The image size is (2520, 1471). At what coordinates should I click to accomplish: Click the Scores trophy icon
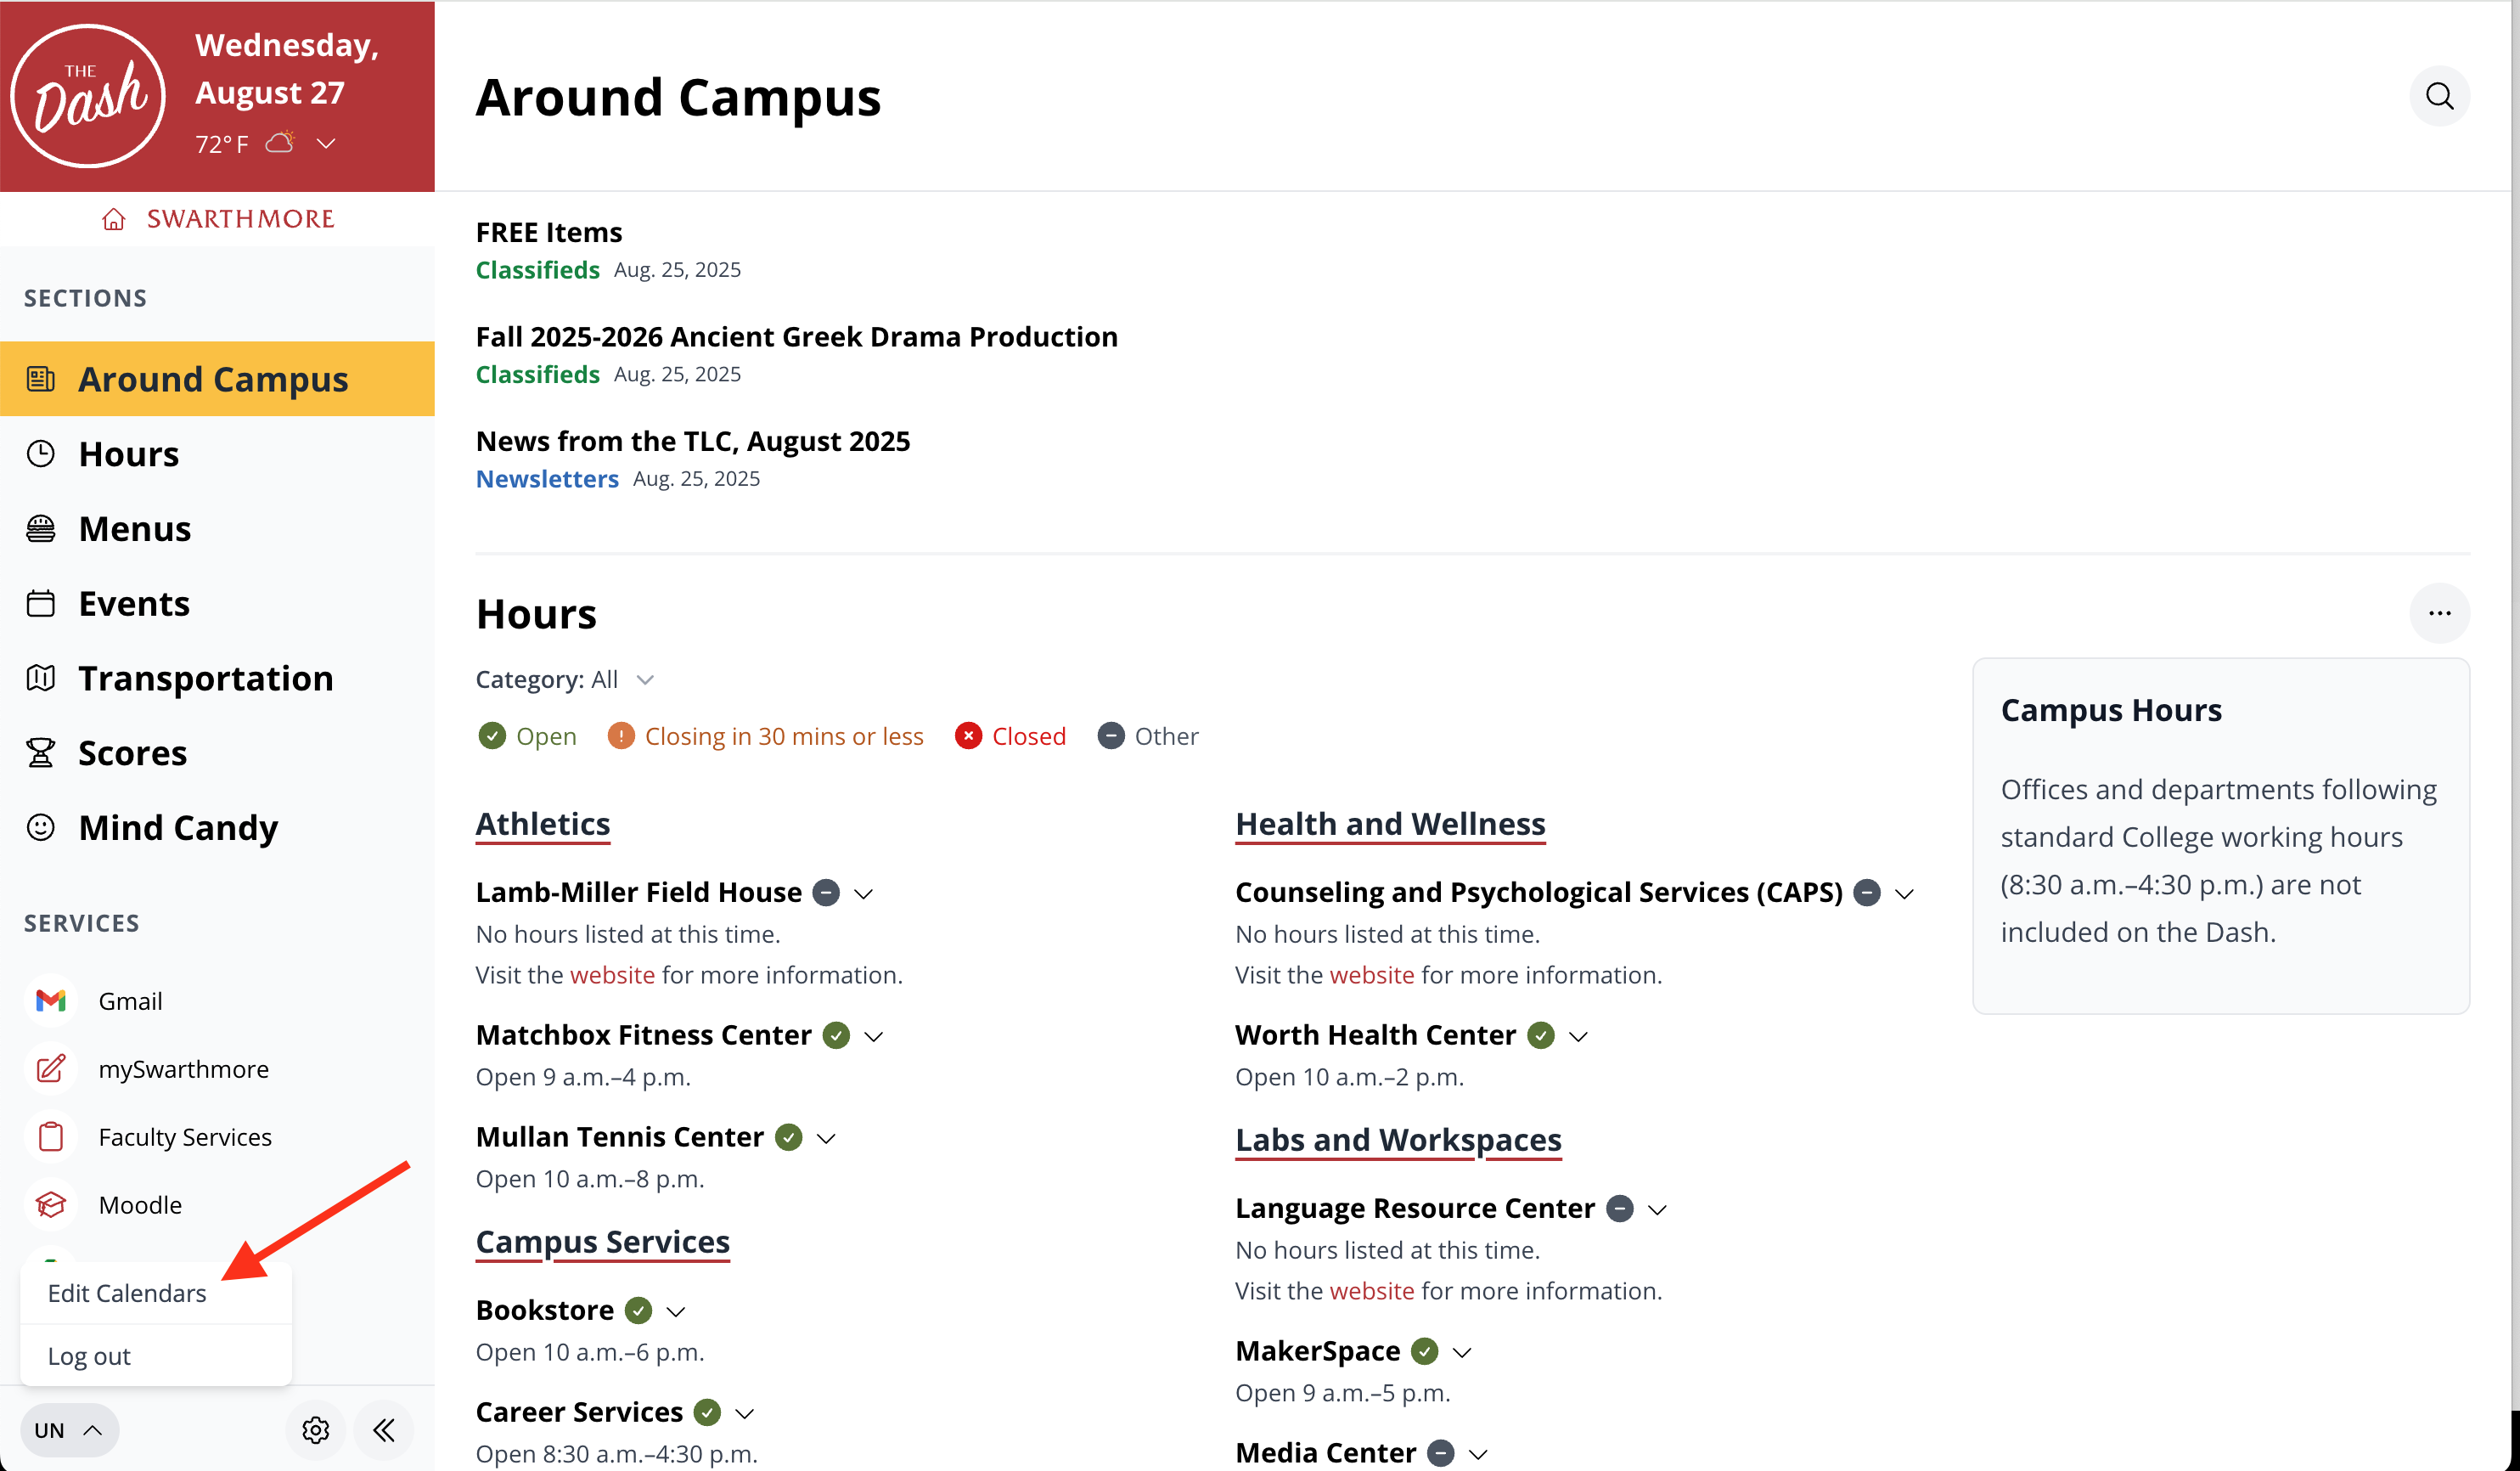click(41, 753)
